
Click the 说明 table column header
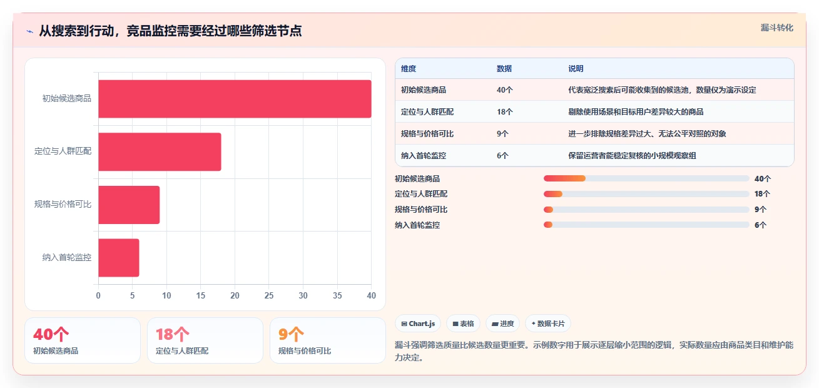576,69
